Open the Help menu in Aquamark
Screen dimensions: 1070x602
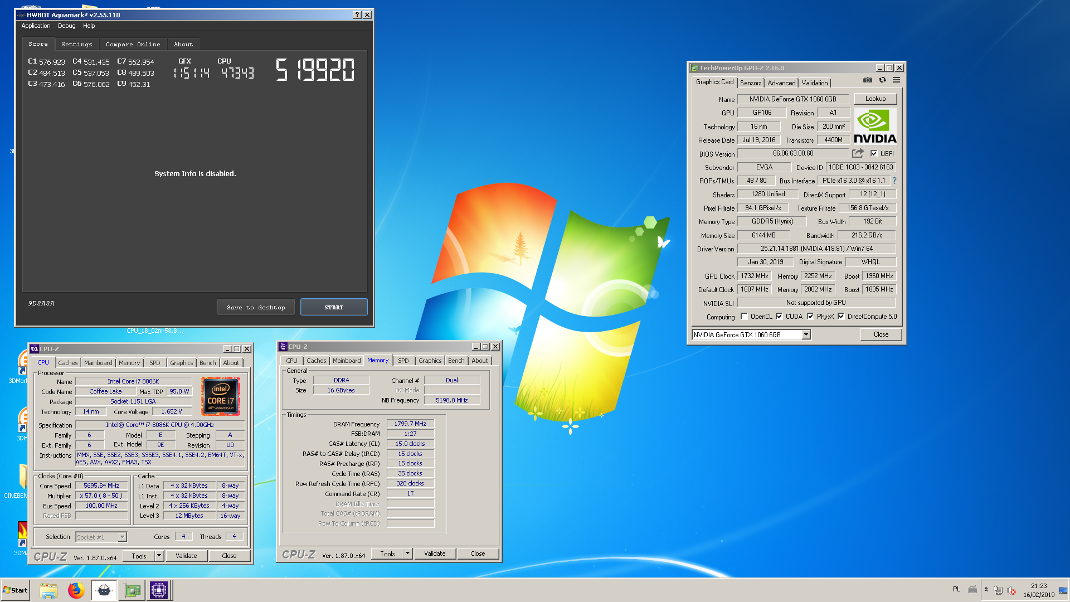click(89, 26)
